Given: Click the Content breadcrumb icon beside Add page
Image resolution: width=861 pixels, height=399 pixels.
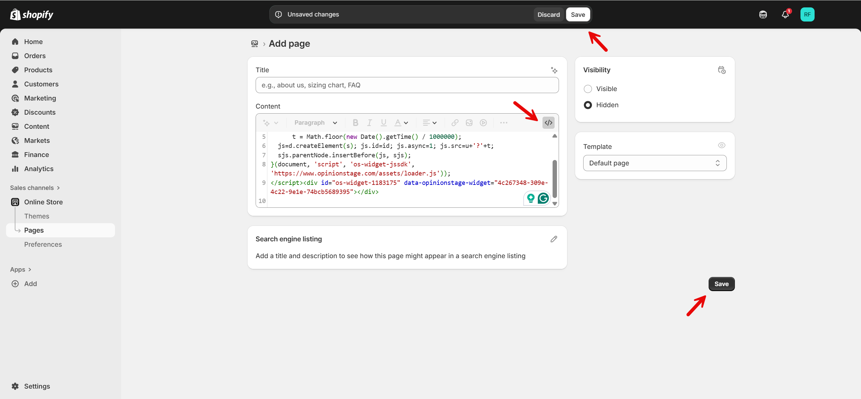Looking at the screenshot, I should [255, 44].
